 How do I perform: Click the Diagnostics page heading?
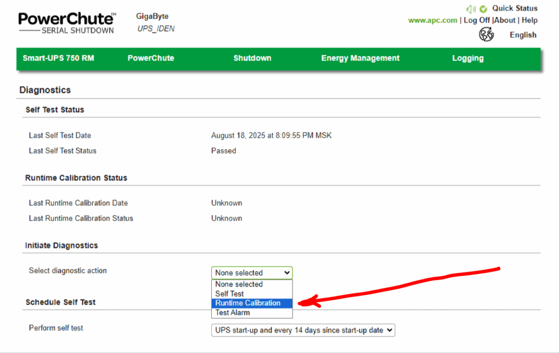click(45, 90)
